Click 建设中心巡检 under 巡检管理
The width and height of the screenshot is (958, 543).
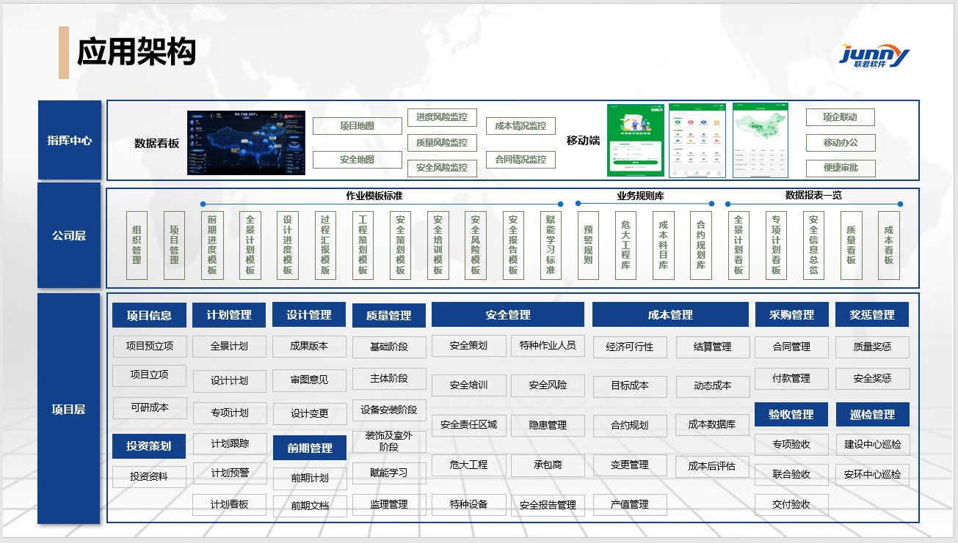pyautogui.click(x=872, y=444)
